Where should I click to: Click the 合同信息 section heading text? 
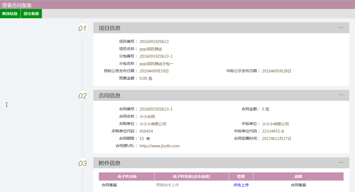109,96
